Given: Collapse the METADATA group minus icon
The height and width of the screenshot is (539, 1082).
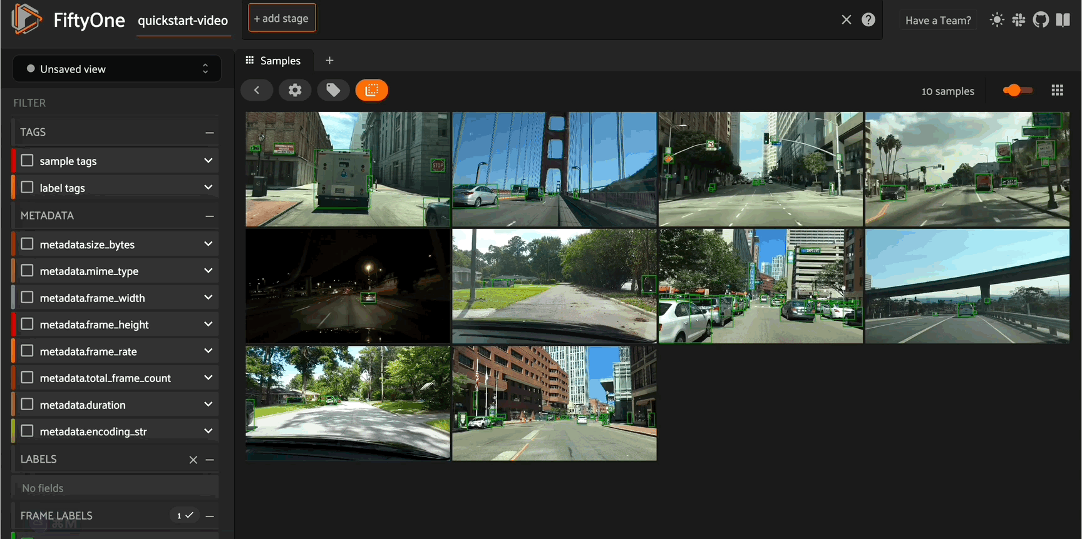Looking at the screenshot, I should (210, 216).
